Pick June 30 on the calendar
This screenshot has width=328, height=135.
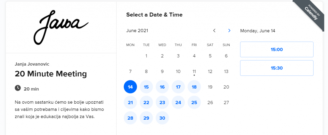pyautogui.click(x=162, y=118)
